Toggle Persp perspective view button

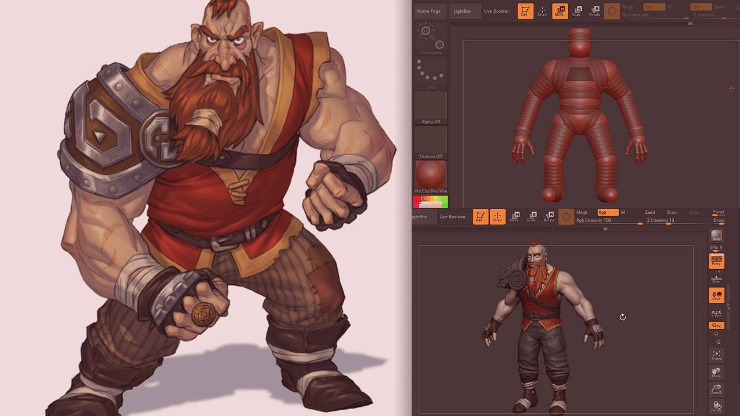point(716,261)
